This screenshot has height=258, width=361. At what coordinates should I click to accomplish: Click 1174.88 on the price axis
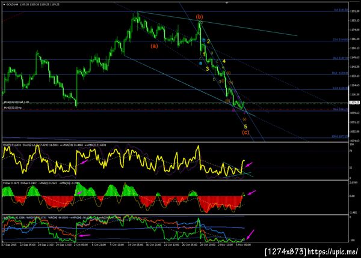[354, 29]
